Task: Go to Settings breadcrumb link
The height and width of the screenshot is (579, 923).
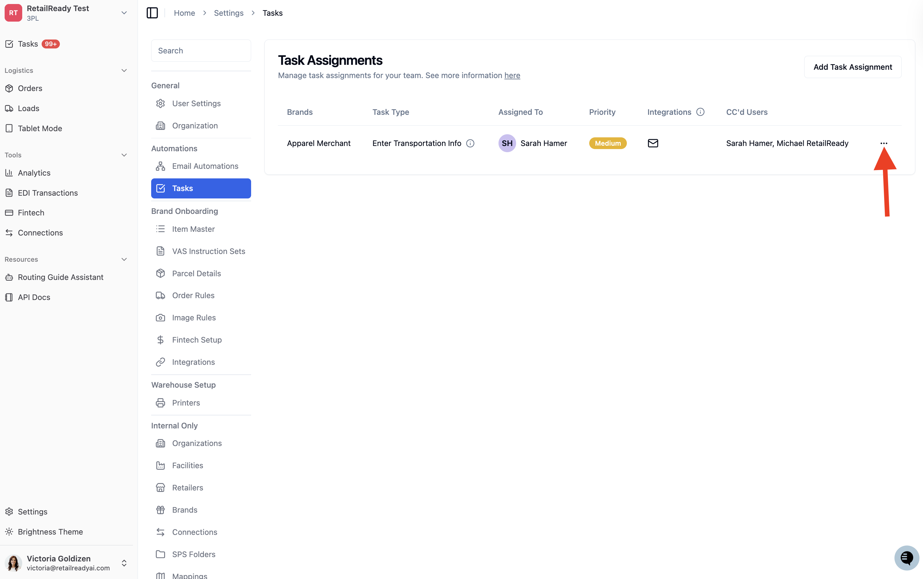Action: click(x=229, y=13)
